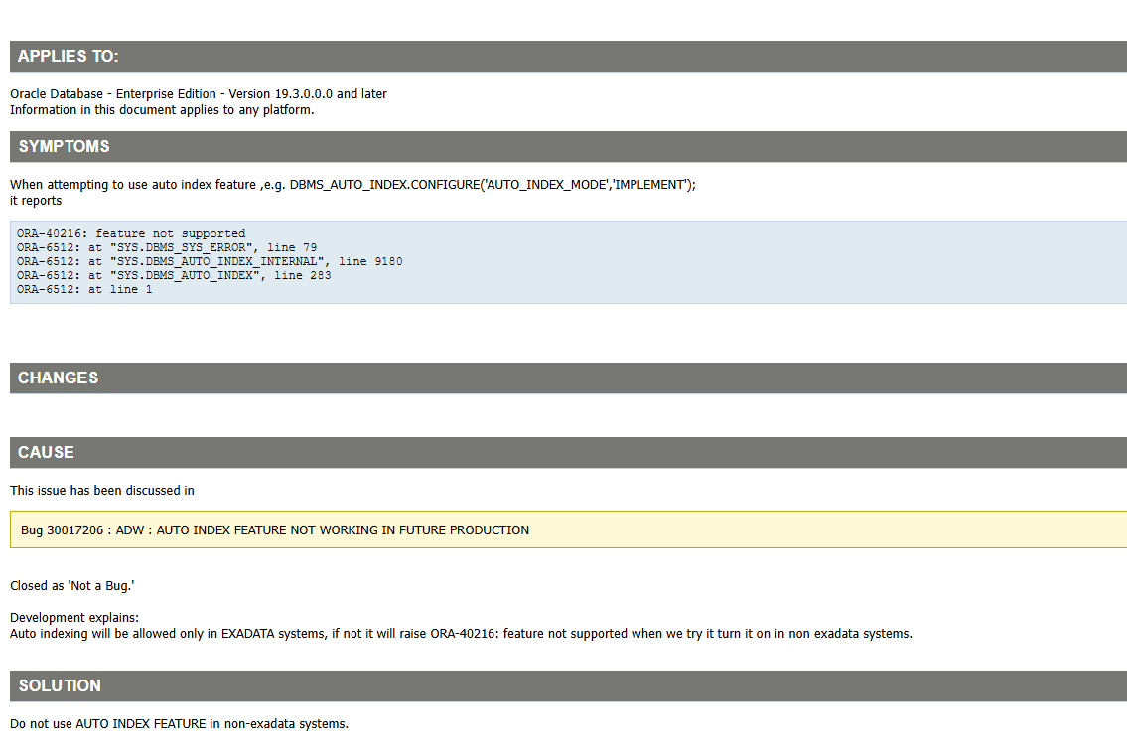The image size is (1127, 756).
Task: Click the 'it reports' line
Action: pos(36,201)
